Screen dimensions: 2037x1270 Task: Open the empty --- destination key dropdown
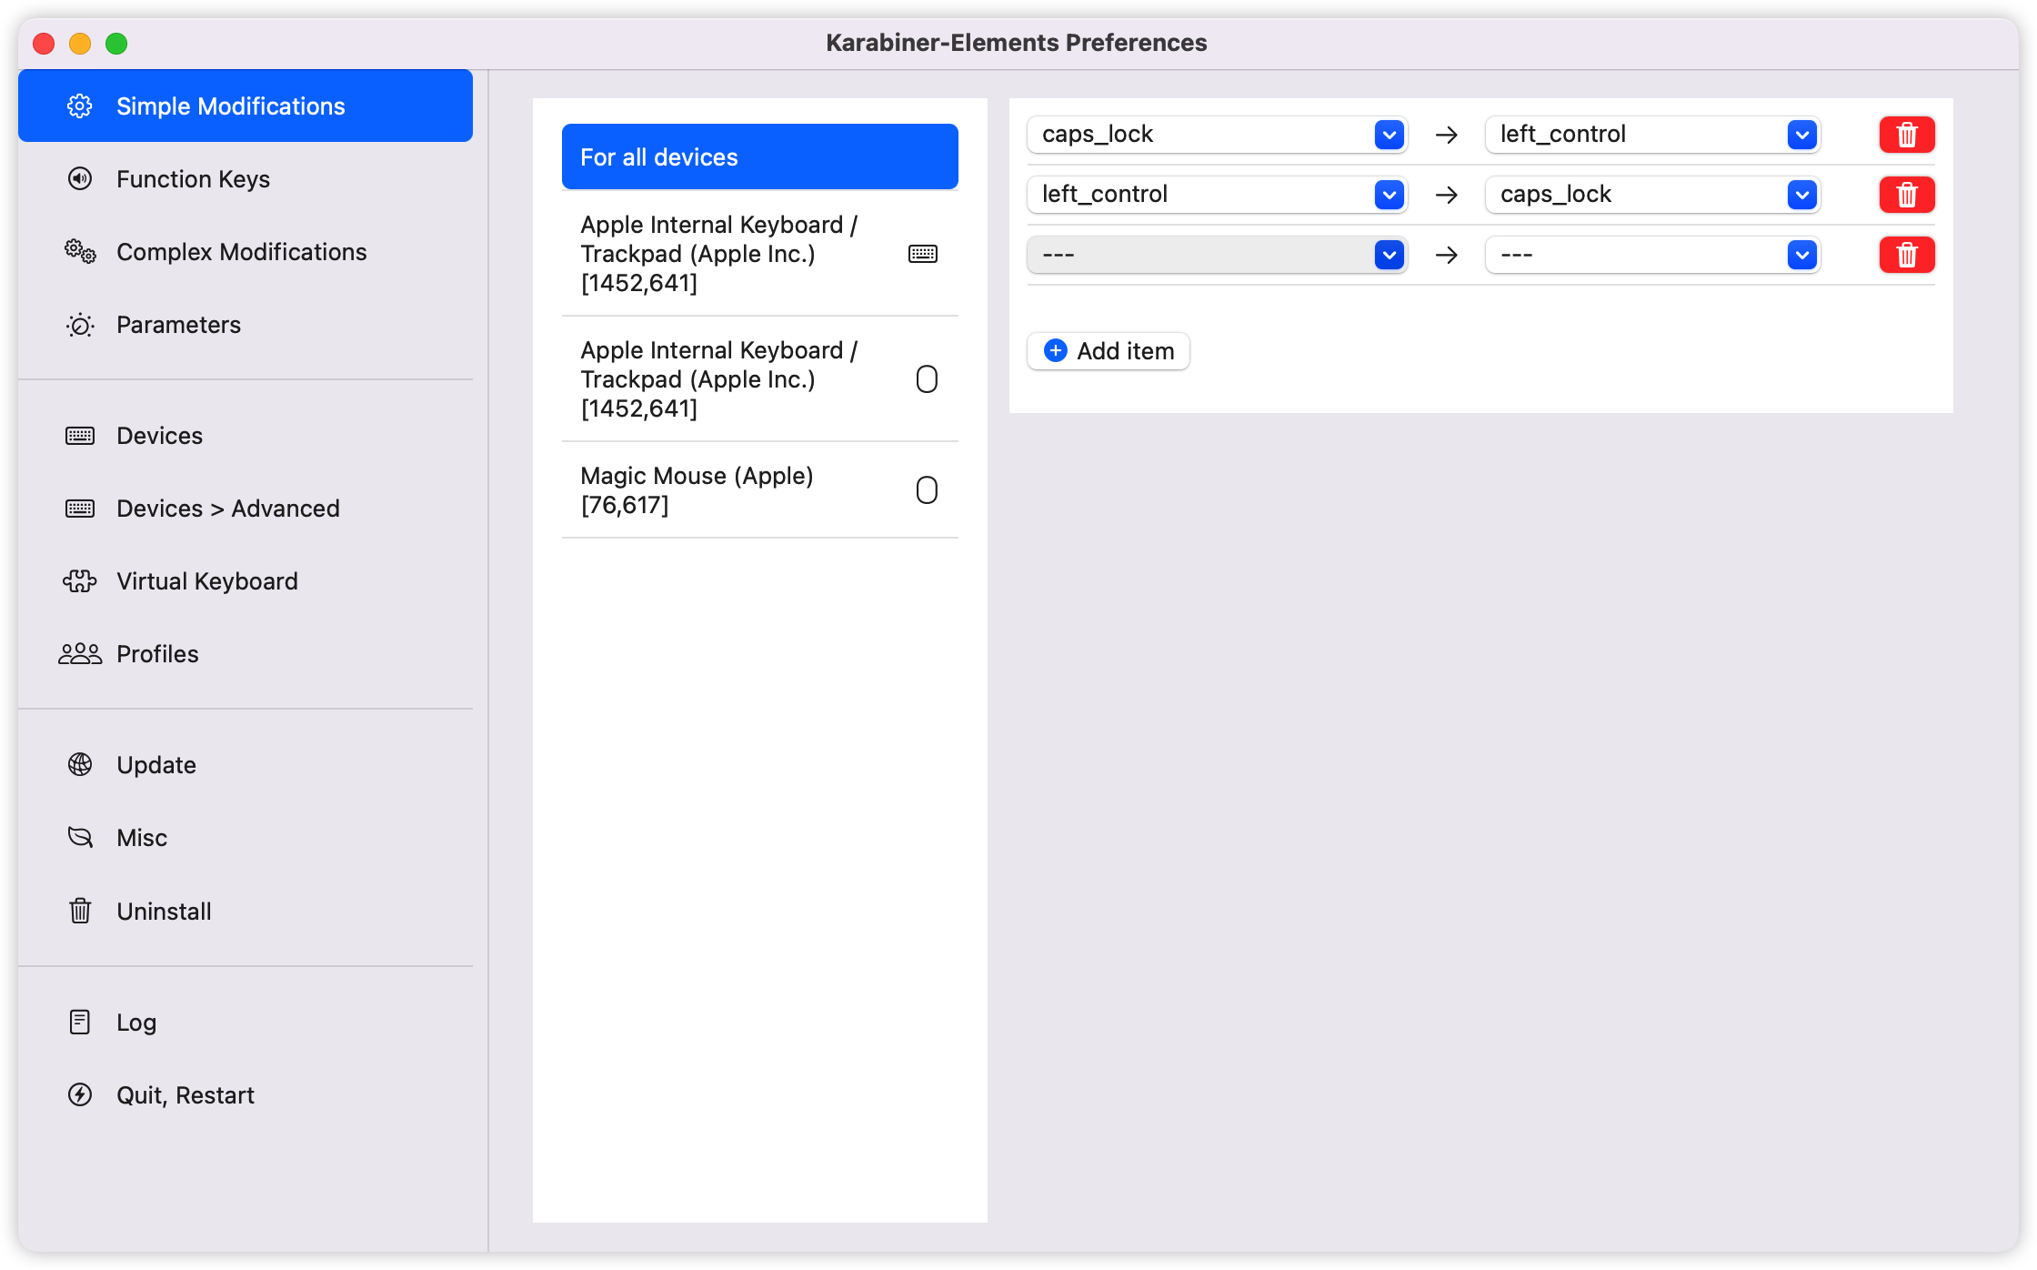coord(1652,255)
